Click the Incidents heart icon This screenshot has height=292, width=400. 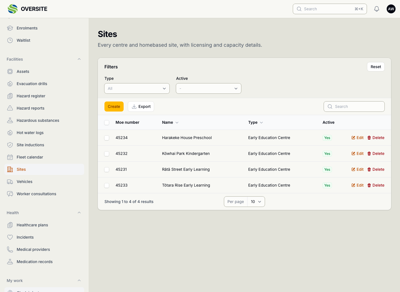(10, 237)
